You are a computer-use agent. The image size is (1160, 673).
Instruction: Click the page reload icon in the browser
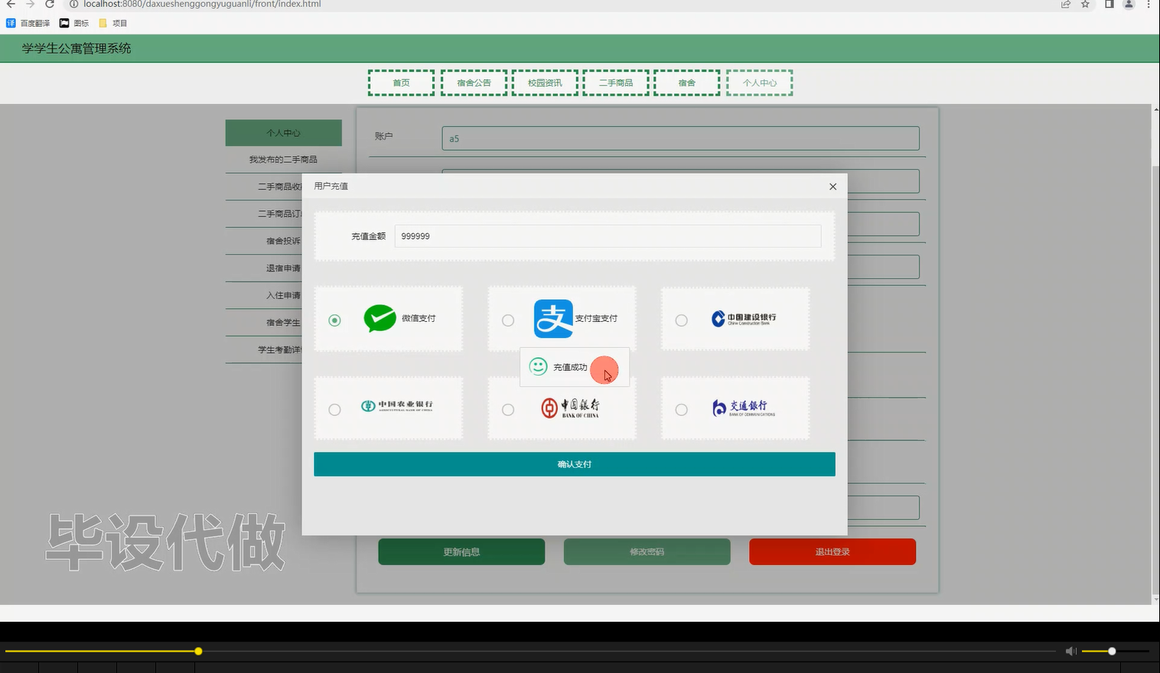click(x=49, y=5)
